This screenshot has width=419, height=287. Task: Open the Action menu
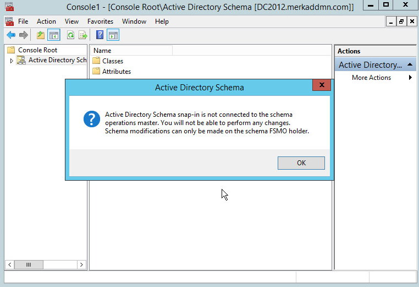click(47, 21)
